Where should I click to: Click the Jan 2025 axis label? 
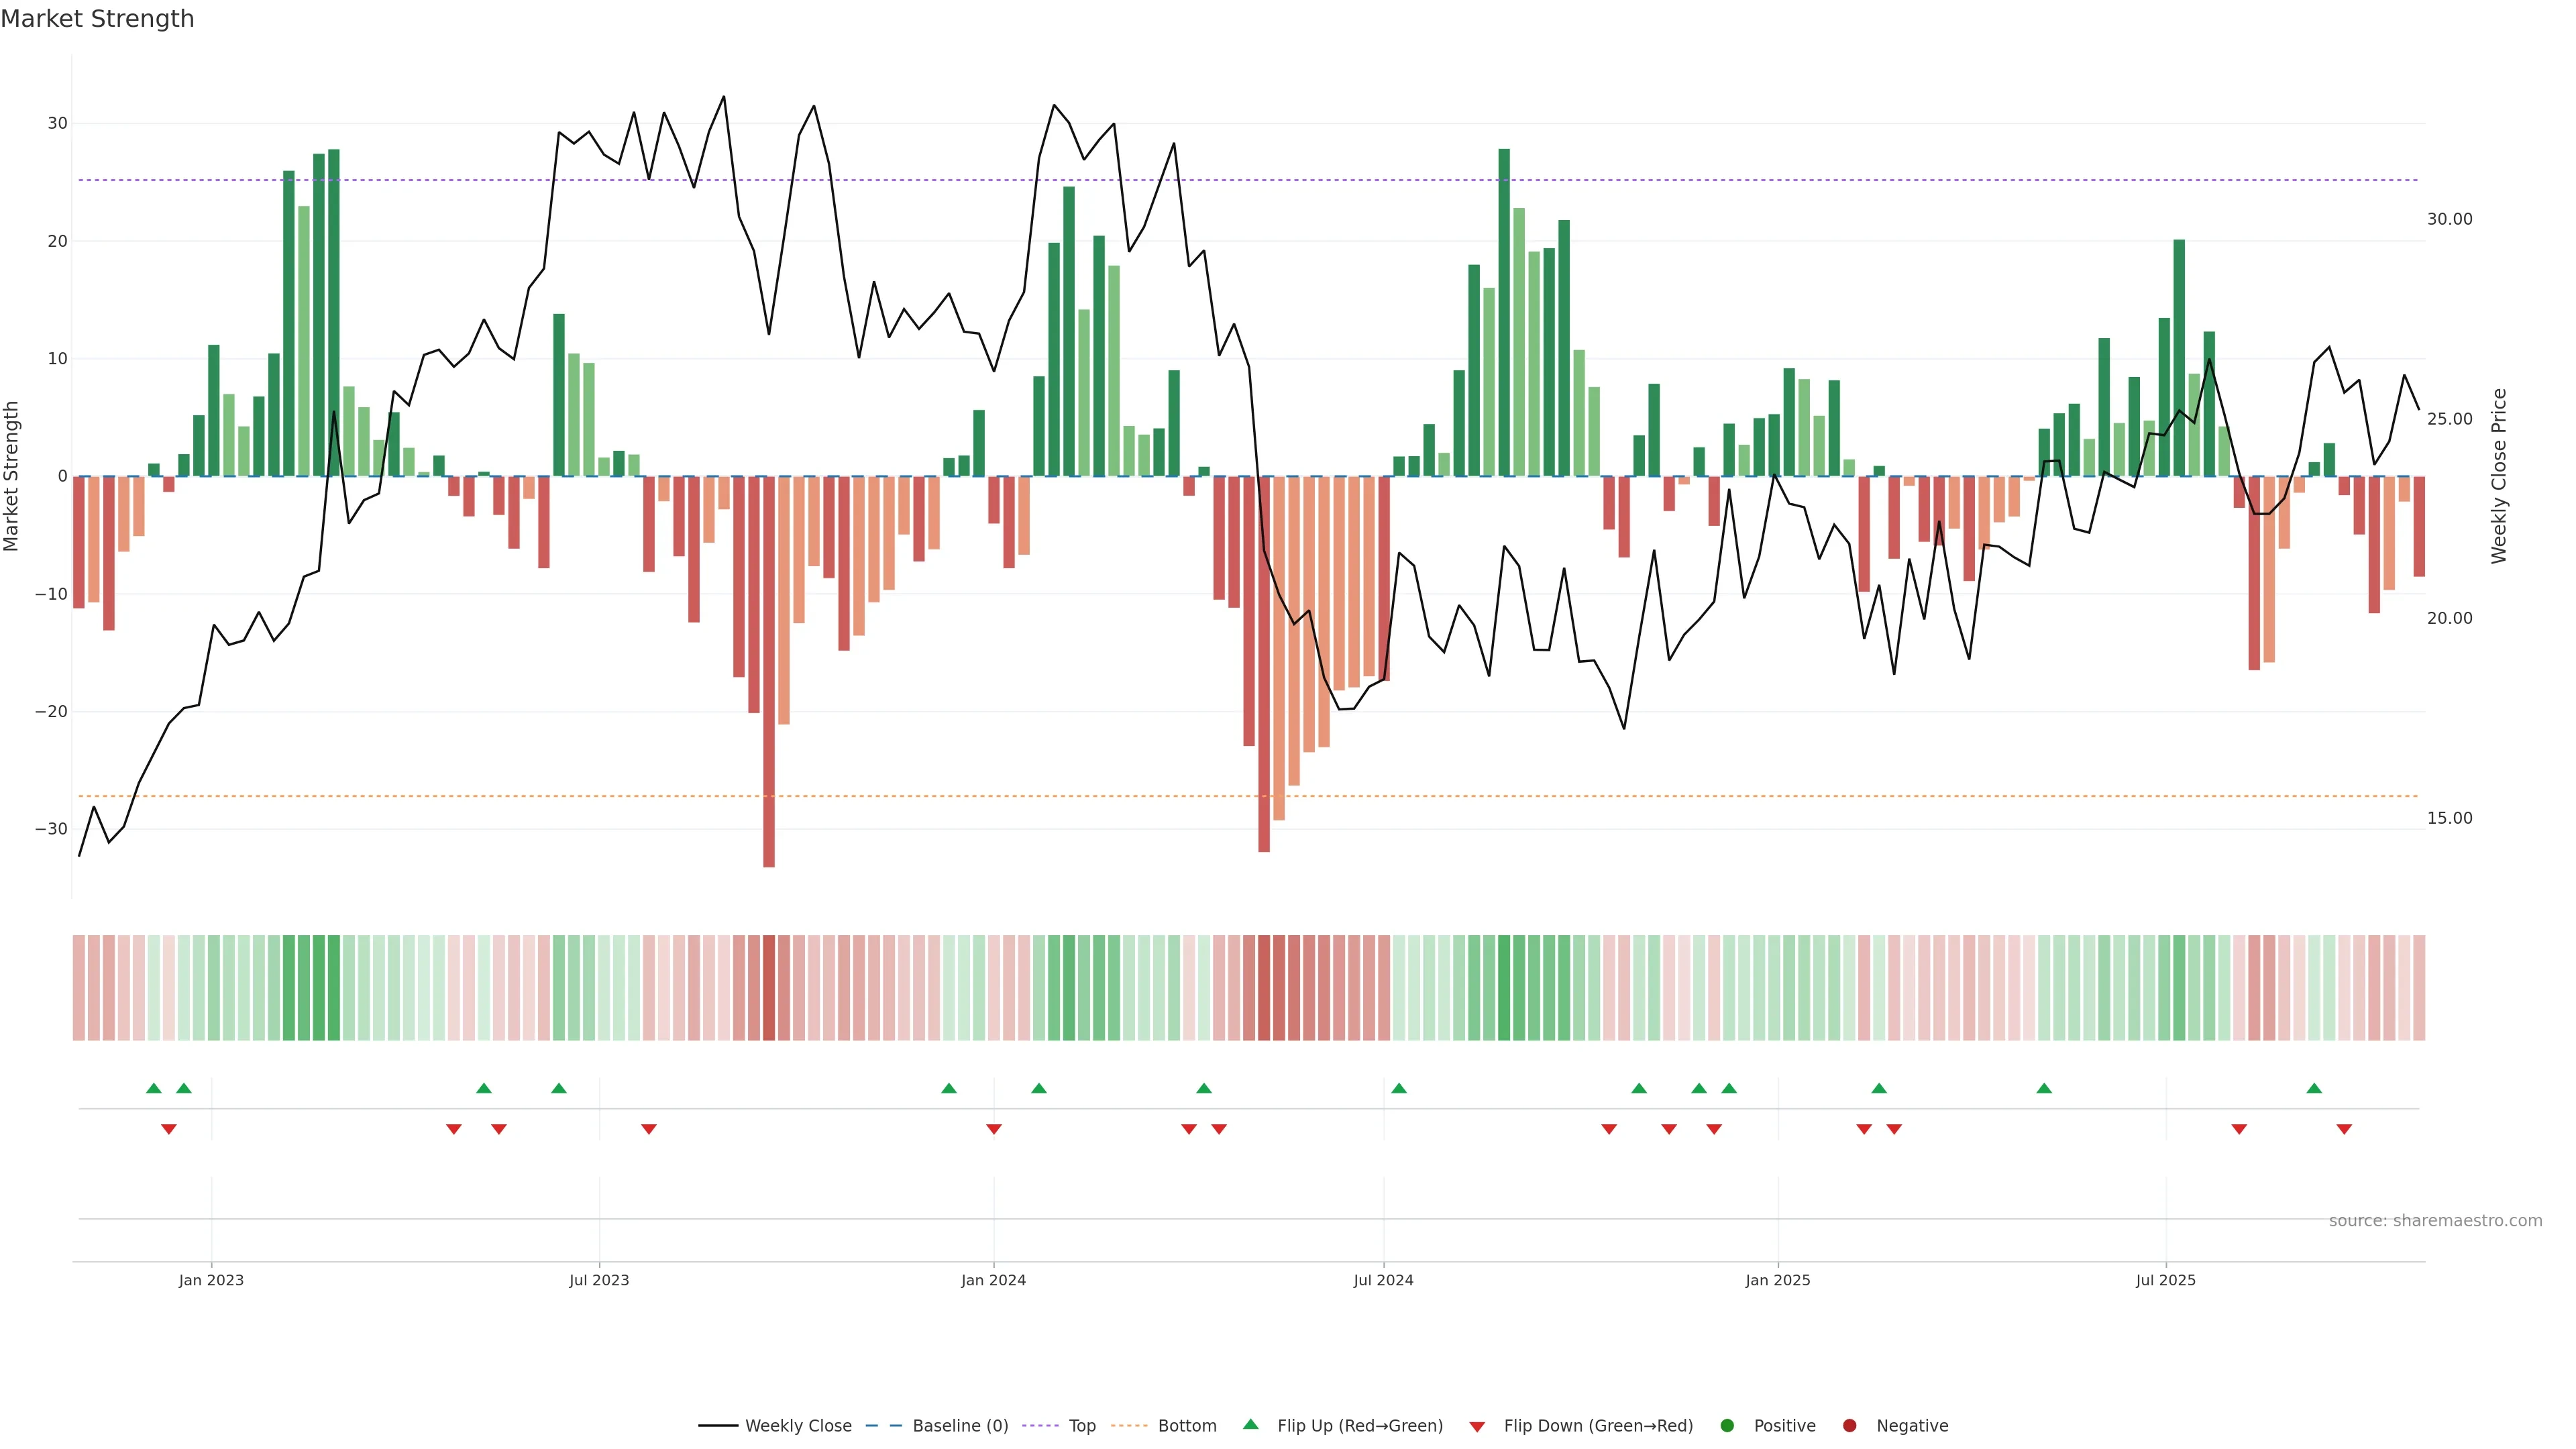[1778, 1280]
